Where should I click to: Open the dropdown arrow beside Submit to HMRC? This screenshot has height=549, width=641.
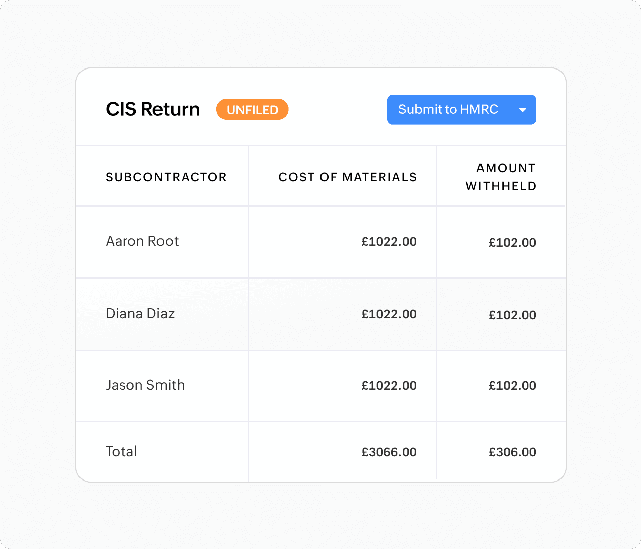pyautogui.click(x=523, y=109)
